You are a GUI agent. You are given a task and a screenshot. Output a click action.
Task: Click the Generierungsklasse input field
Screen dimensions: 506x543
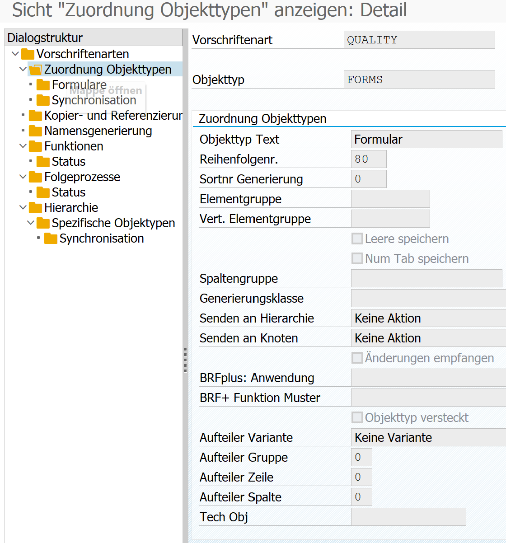(x=428, y=298)
